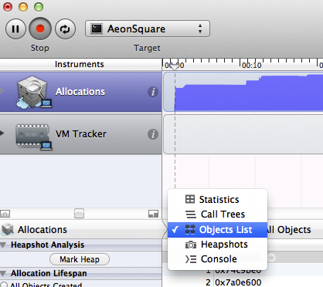
Task: Expand the Allocations instrument row triangle
Action: click(x=2, y=90)
